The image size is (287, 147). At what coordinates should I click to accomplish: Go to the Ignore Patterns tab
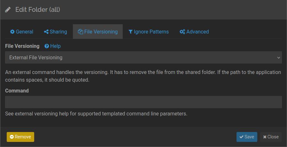[149, 32]
